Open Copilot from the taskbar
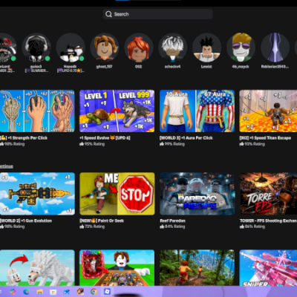This screenshot has height=297, width=297. [13, 292]
